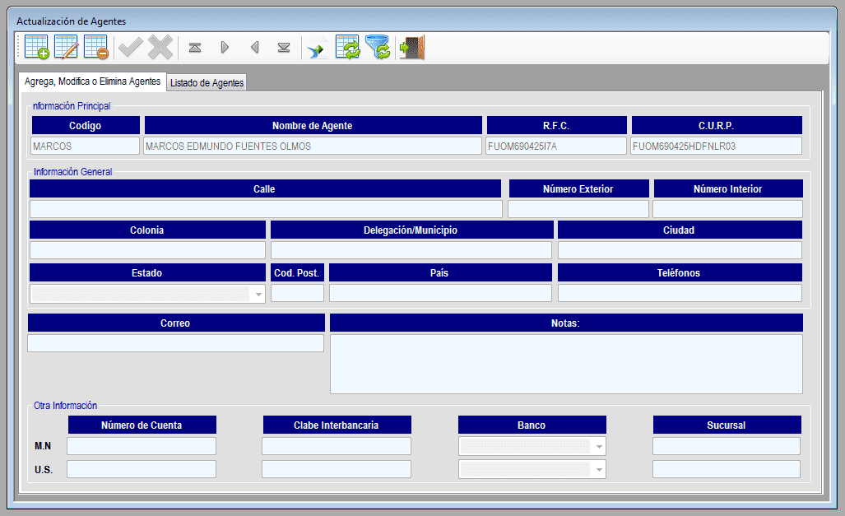Click the U.S. Sucursal field
Image resolution: width=845 pixels, height=516 pixels.
[727, 469]
